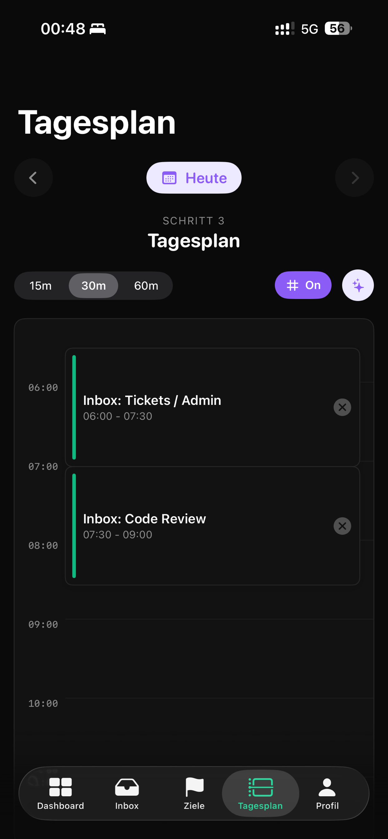The width and height of the screenshot is (388, 839).
Task: Tap the sparkle AI assistant icon
Action: click(x=358, y=285)
